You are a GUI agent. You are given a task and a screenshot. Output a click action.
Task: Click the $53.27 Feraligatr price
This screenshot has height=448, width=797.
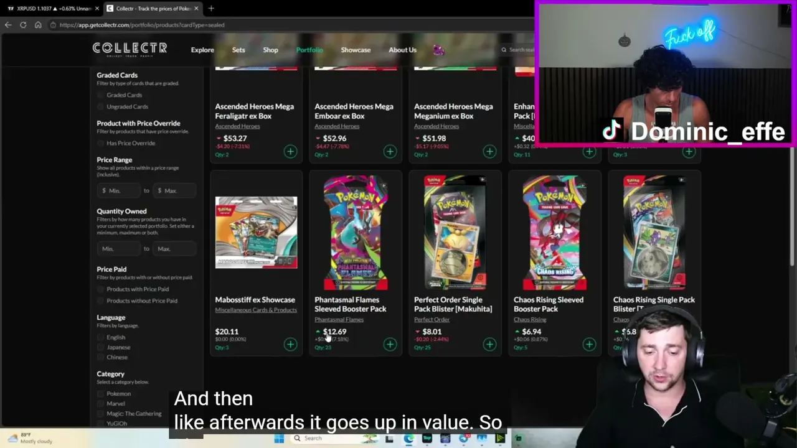pos(235,138)
